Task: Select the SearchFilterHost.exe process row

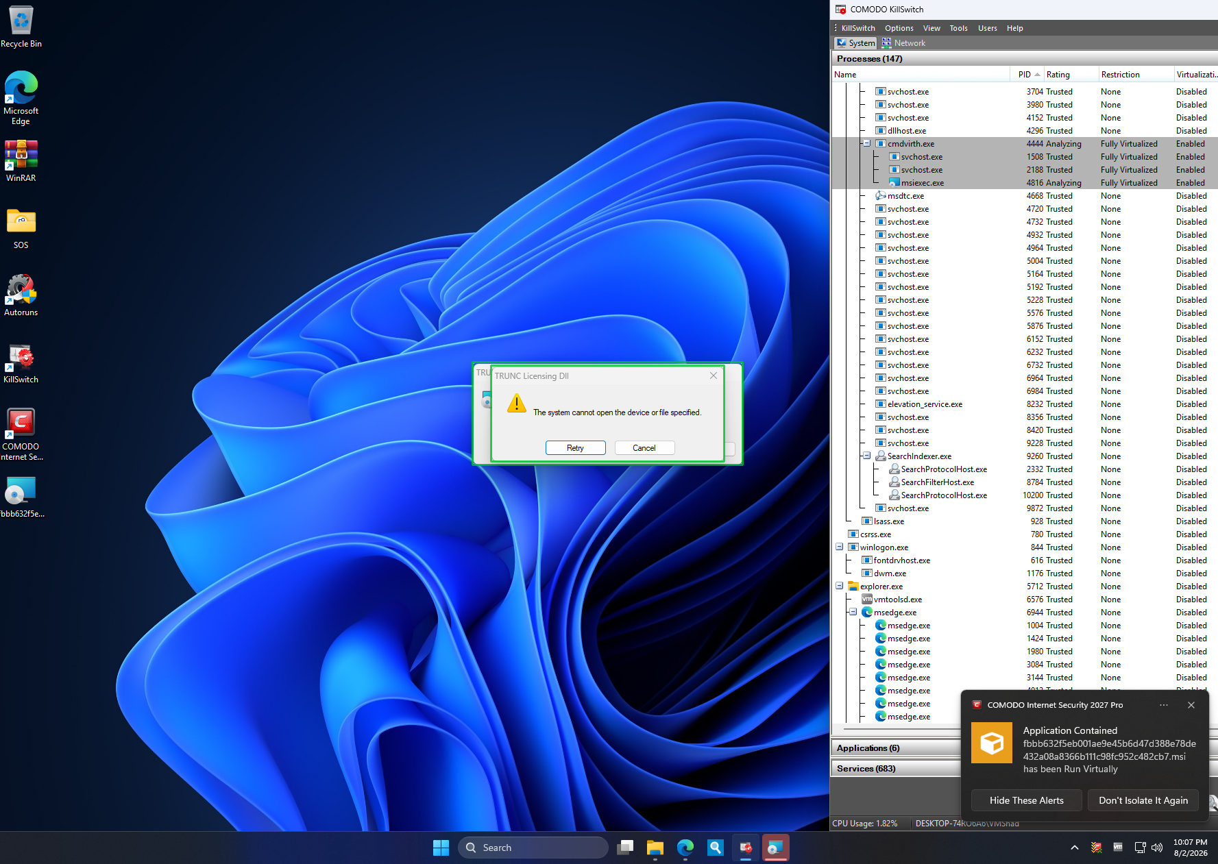Action: click(1025, 482)
